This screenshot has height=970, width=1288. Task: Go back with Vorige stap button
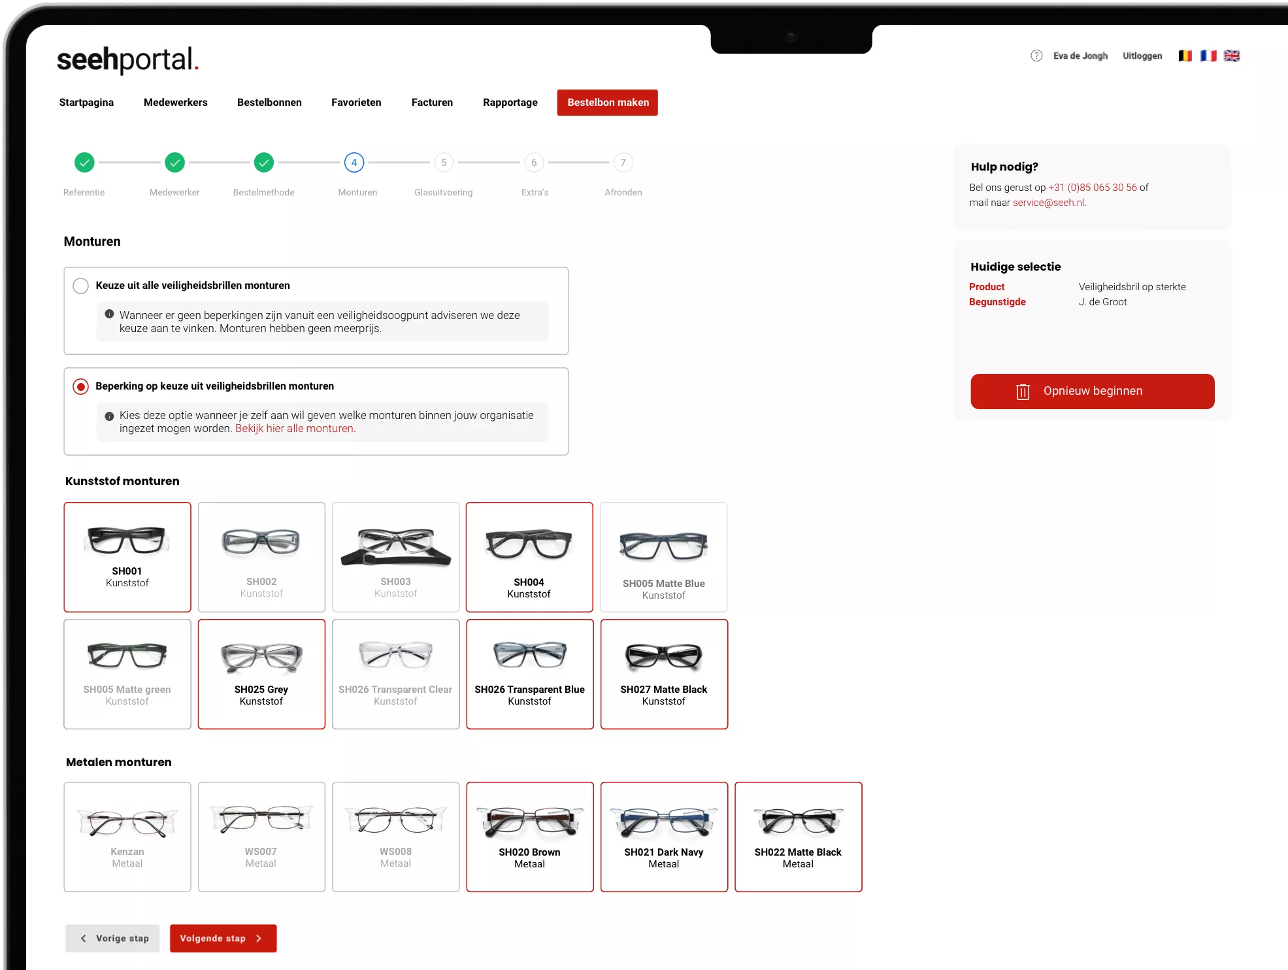click(112, 938)
